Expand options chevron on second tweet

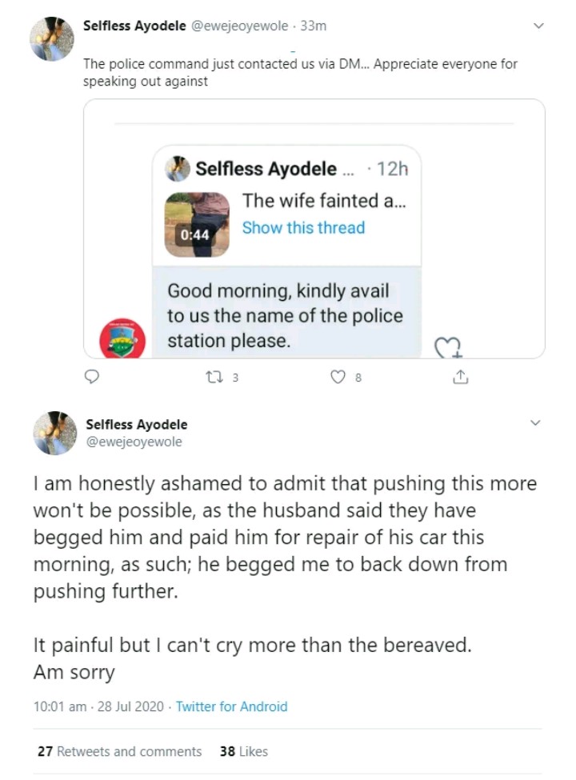pos(536,422)
